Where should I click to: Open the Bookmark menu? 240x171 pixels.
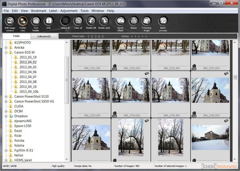38,11
